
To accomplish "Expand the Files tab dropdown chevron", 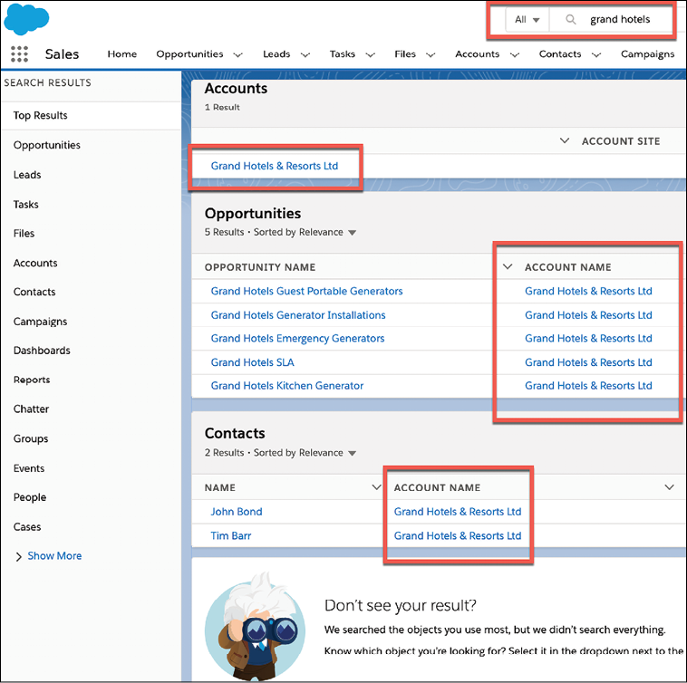I will tap(431, 54).
